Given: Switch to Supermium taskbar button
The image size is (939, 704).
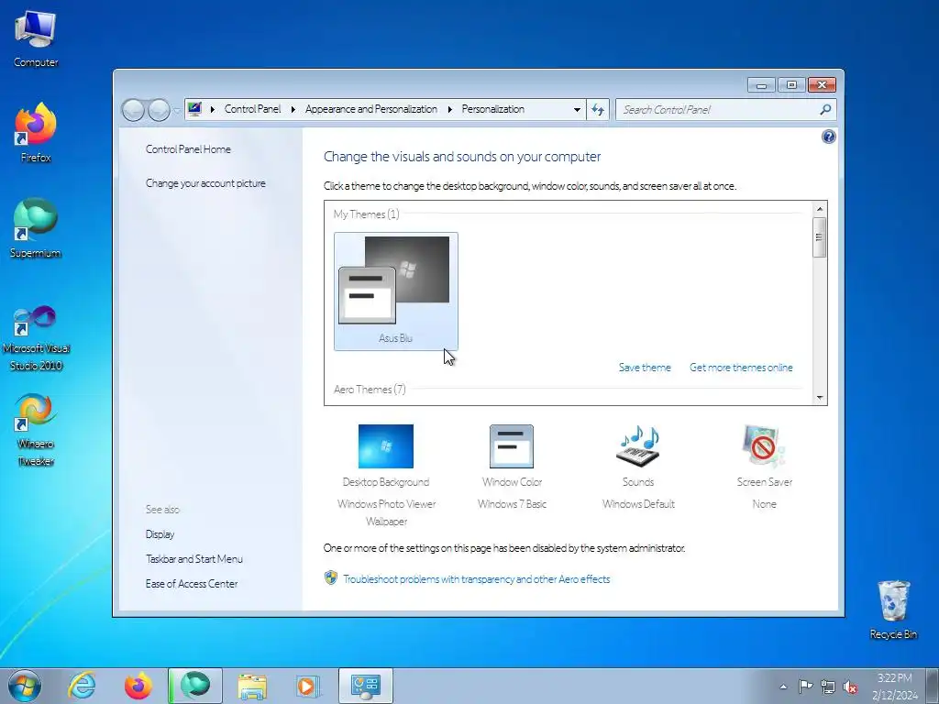Looking at the screenshot, I should click(195, 686).
